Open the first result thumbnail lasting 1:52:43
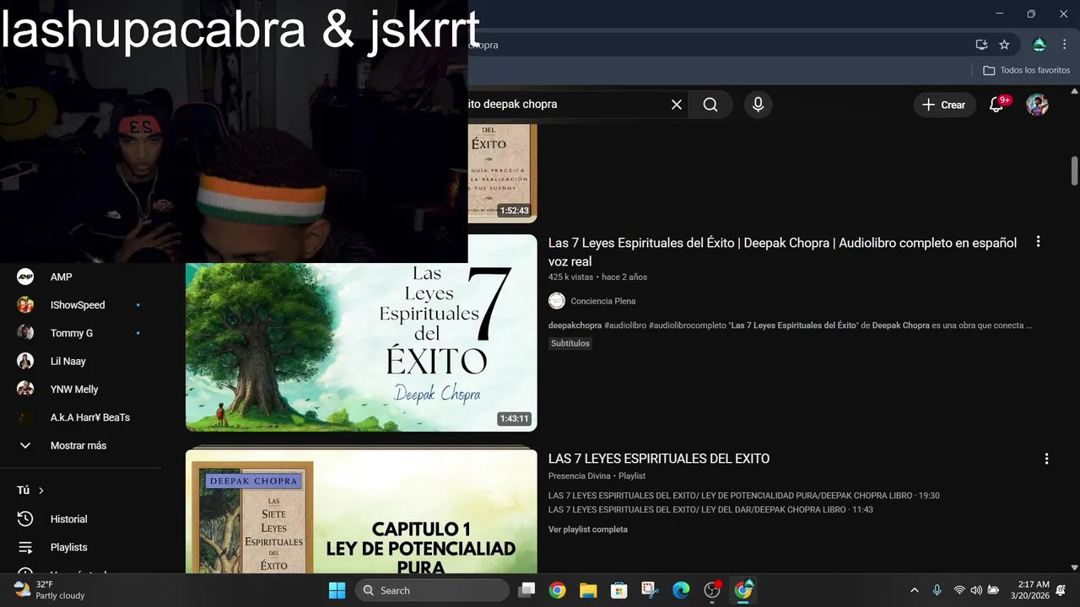1080x607 pixels. (x=502, y=175)
